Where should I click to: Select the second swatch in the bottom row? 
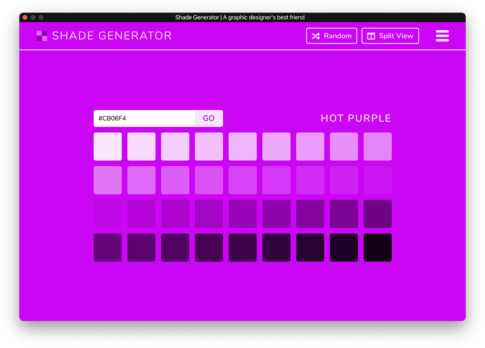[x=141, y=247]
